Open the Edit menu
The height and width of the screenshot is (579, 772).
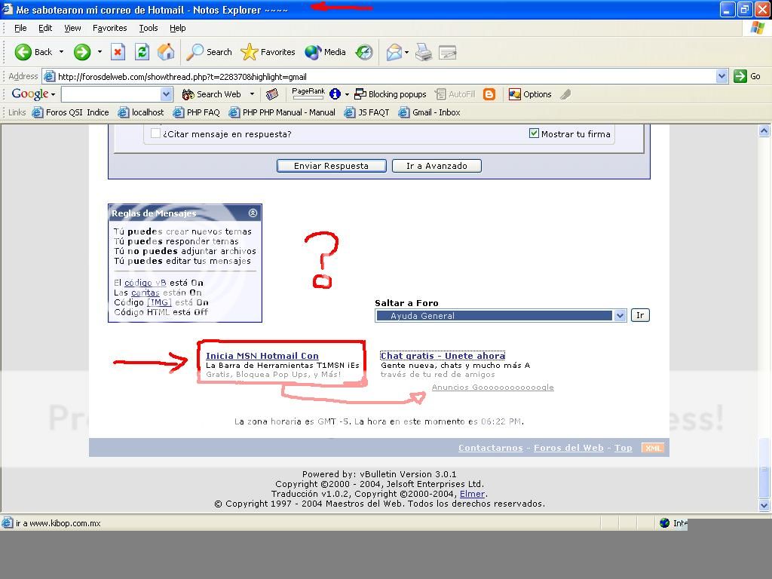click(x=45, y=28)
